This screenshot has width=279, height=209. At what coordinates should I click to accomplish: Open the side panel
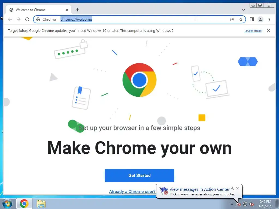pos(251,19)
